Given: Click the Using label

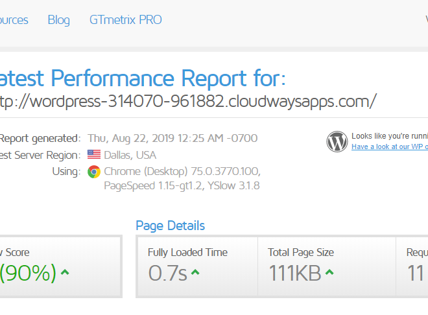Looking at the screenshot, I should 66,172.
